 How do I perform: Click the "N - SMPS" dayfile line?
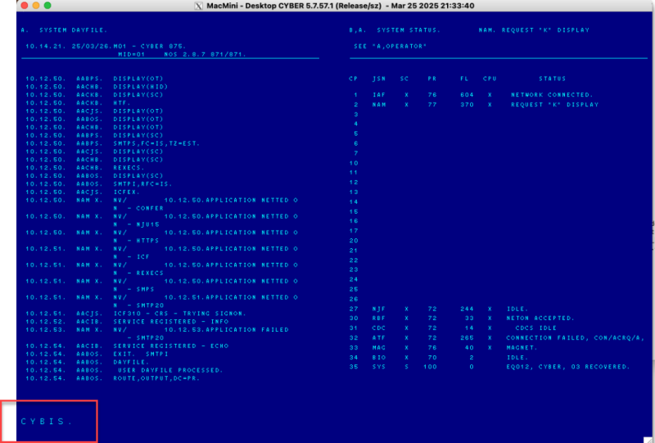coord(133,289)
